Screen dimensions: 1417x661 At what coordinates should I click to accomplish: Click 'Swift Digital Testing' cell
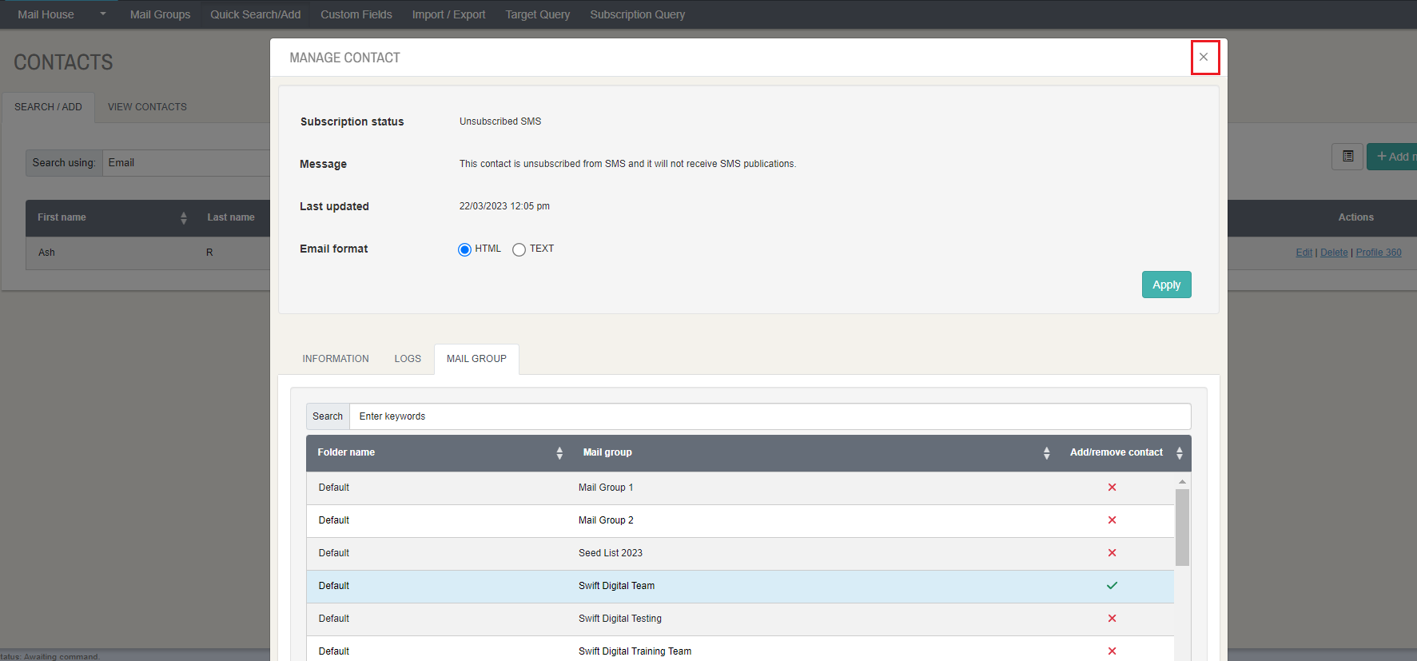[x=620, y=619]
